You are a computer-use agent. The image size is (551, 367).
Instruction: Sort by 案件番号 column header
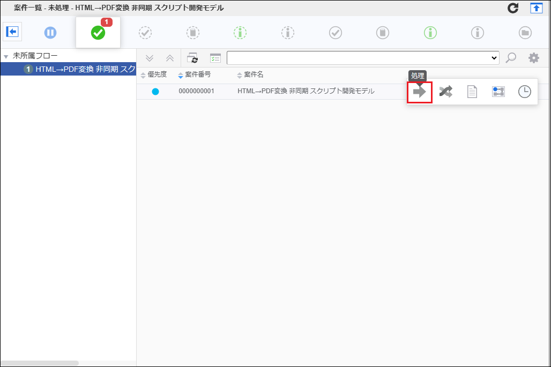pos(195,74)
